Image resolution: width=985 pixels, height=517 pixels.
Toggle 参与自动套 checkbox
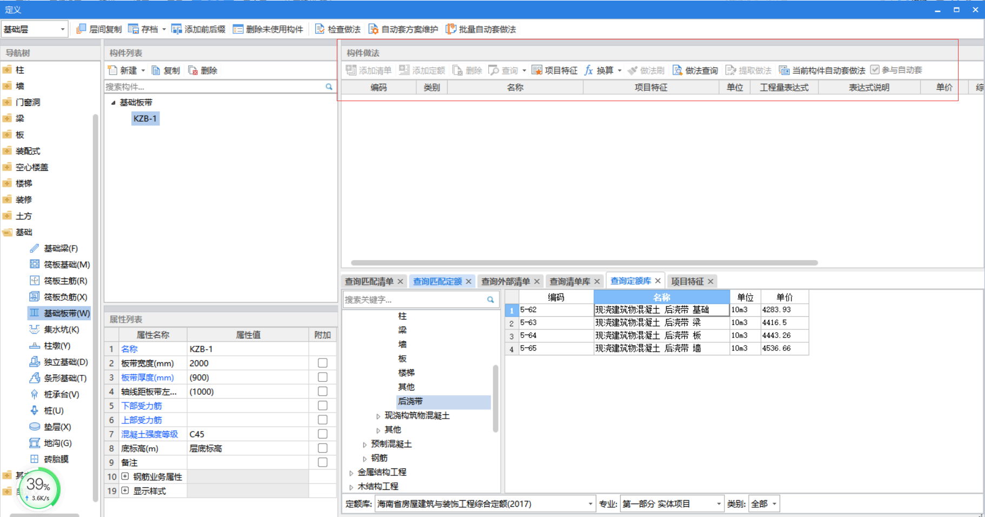pyautogui.click(x=875, y=70)
